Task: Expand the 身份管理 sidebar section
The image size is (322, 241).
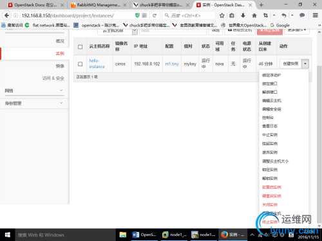Action: (x=34, y=103)
